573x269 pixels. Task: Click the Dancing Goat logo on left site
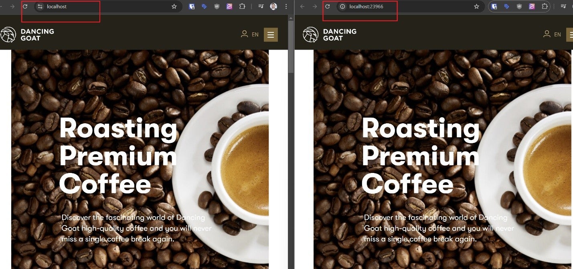(27, 35)
